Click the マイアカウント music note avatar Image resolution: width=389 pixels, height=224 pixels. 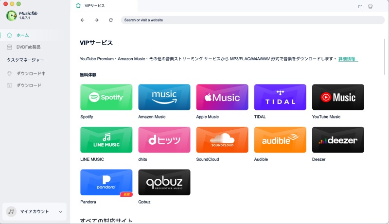[x=11, y=212]
